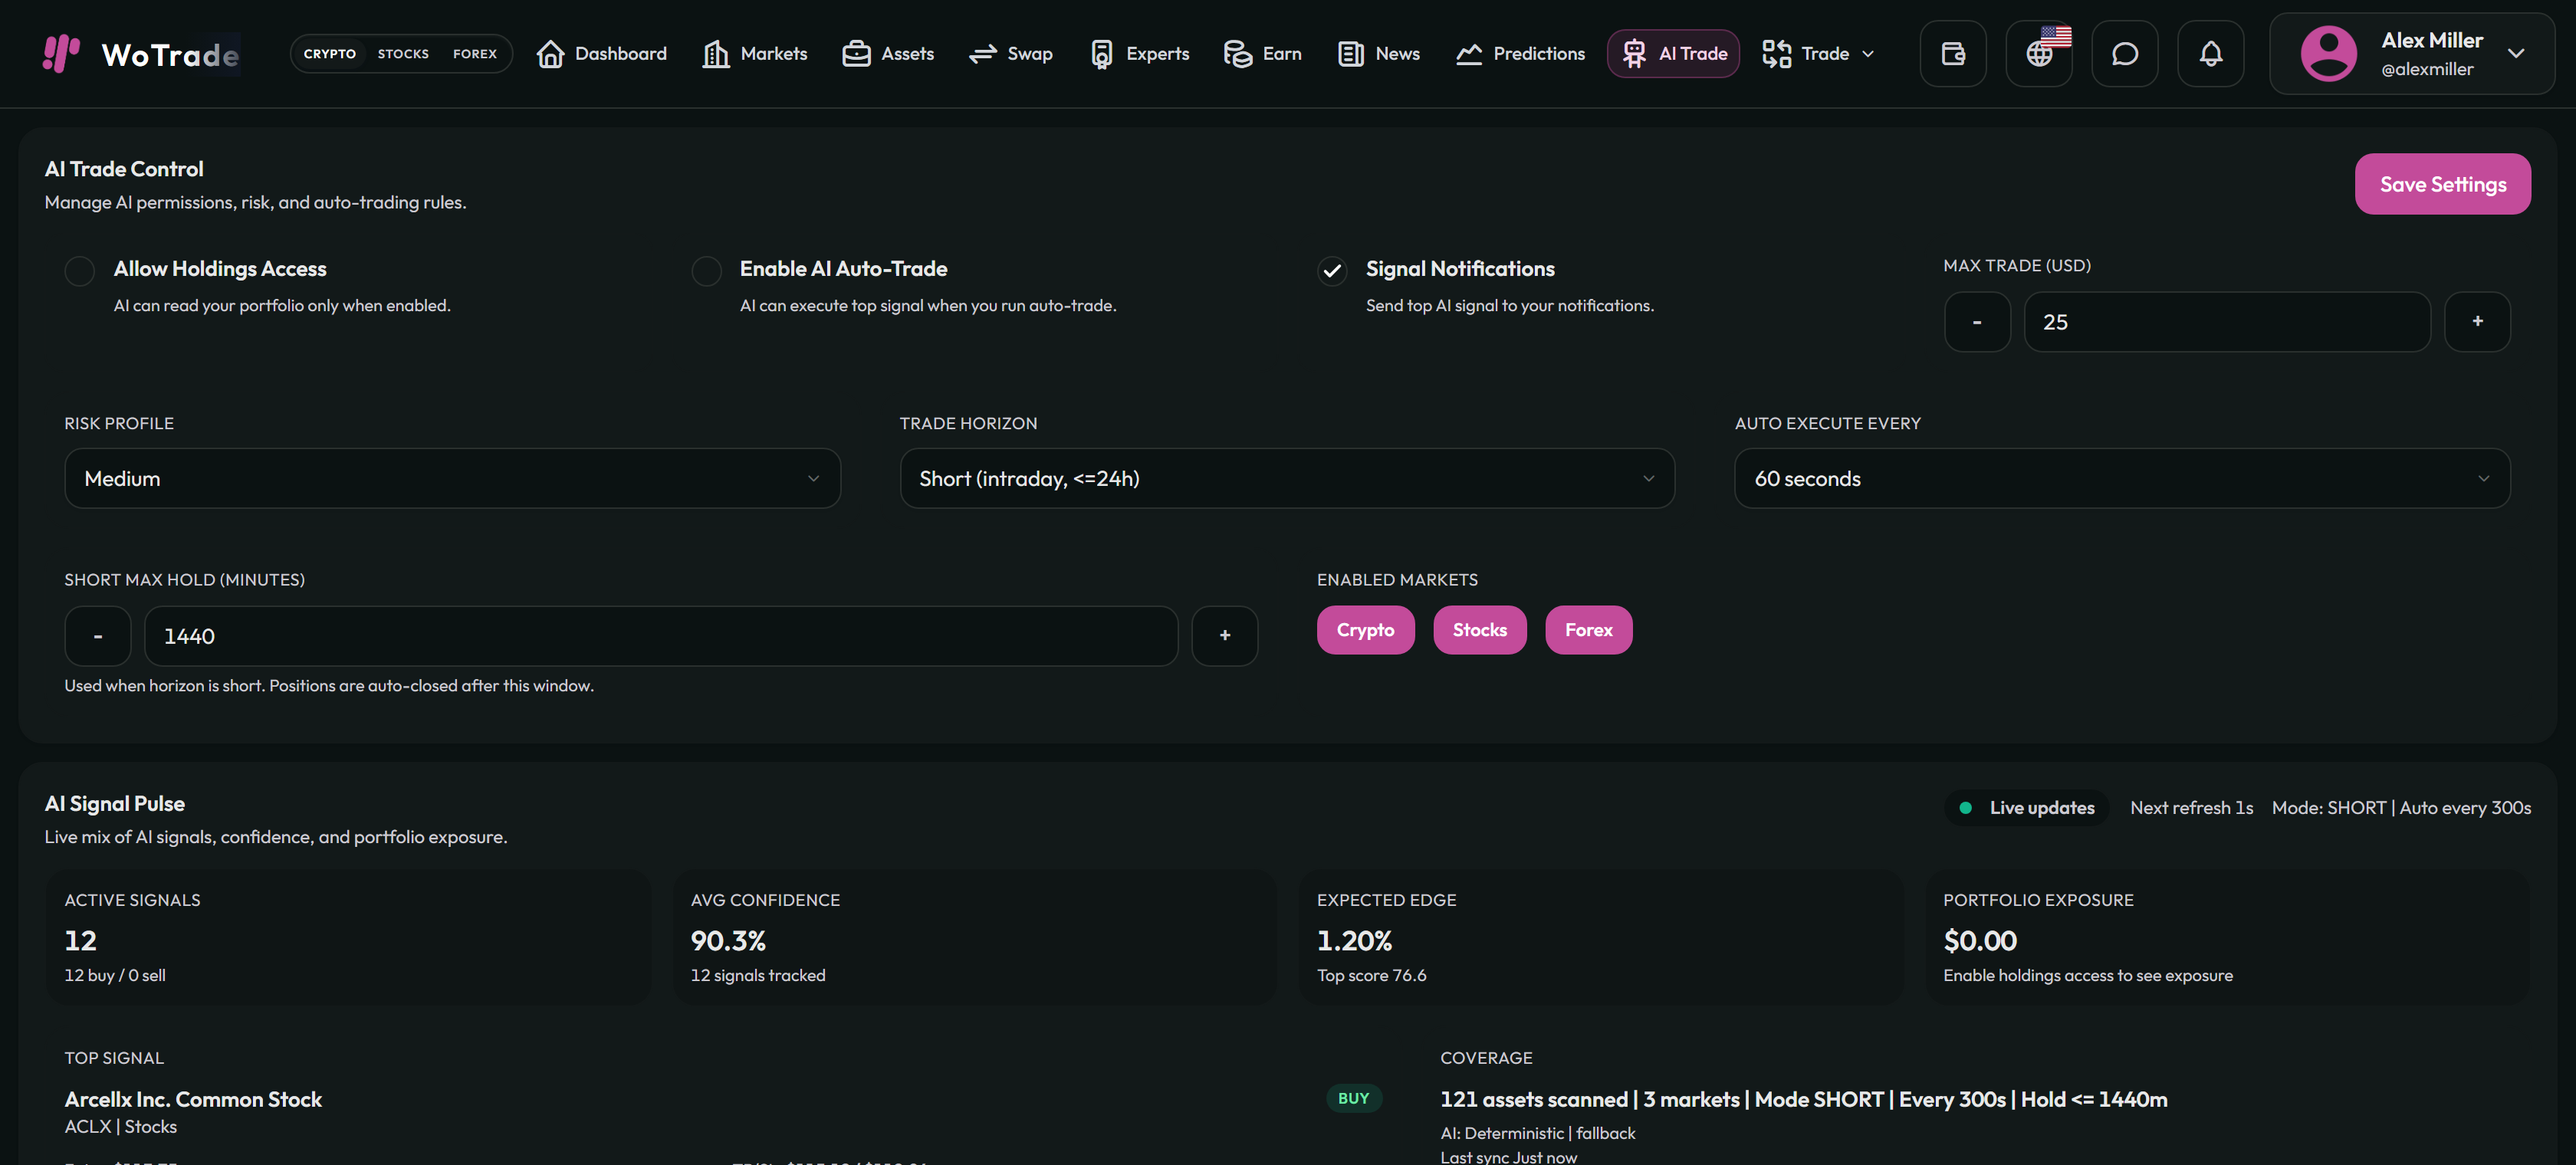Click the BUY badge on top signal
The image size is (2576, 1165).
point(1353,1098)
